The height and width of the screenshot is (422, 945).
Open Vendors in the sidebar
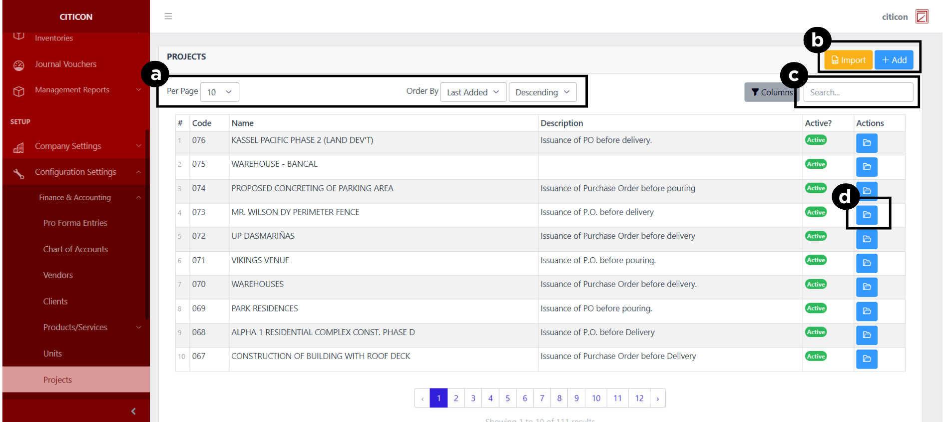tap(58, 275)
